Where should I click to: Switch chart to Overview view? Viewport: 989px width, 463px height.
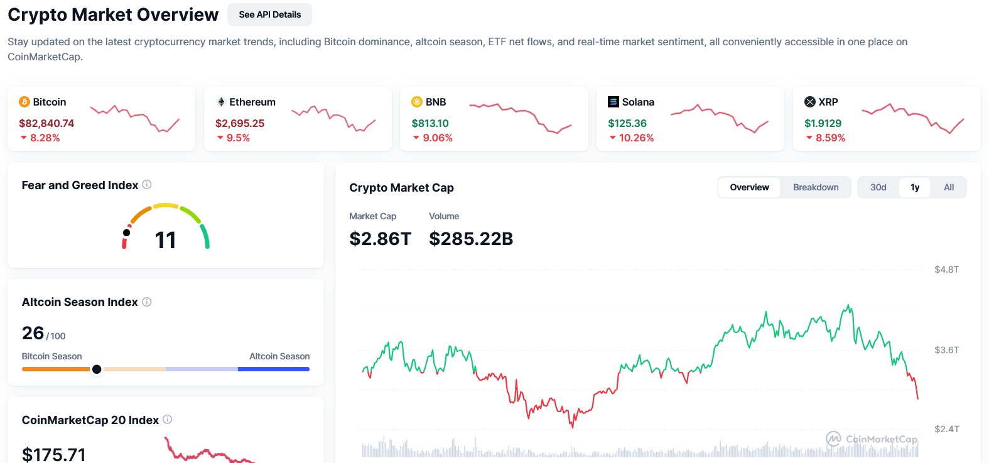[749, 187]
